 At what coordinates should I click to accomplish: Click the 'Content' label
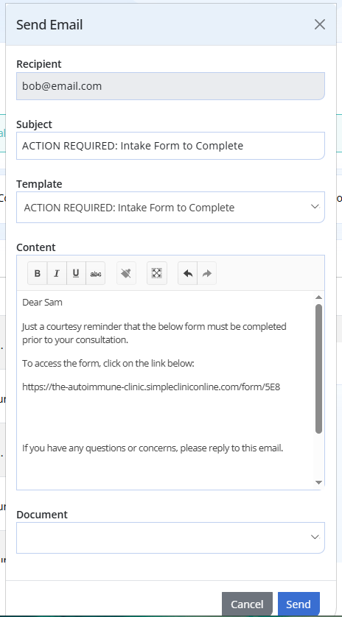click(x=36, y=247)
